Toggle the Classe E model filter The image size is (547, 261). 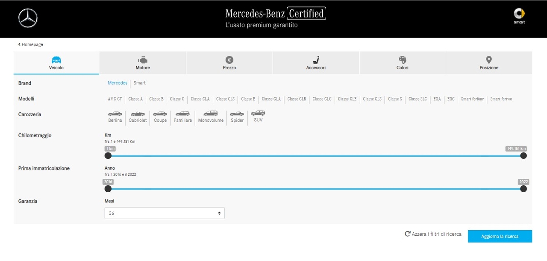pyautogui.click(x=248, y=99)
